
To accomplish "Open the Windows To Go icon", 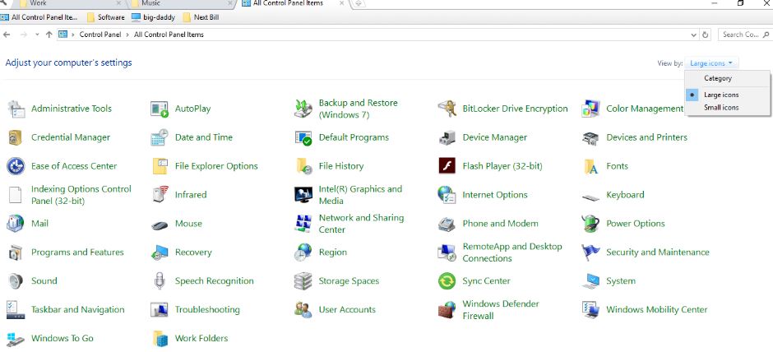I will [x=16, y=338].
